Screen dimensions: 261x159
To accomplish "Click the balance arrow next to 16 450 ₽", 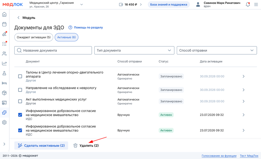I will (x=141, y=5).
